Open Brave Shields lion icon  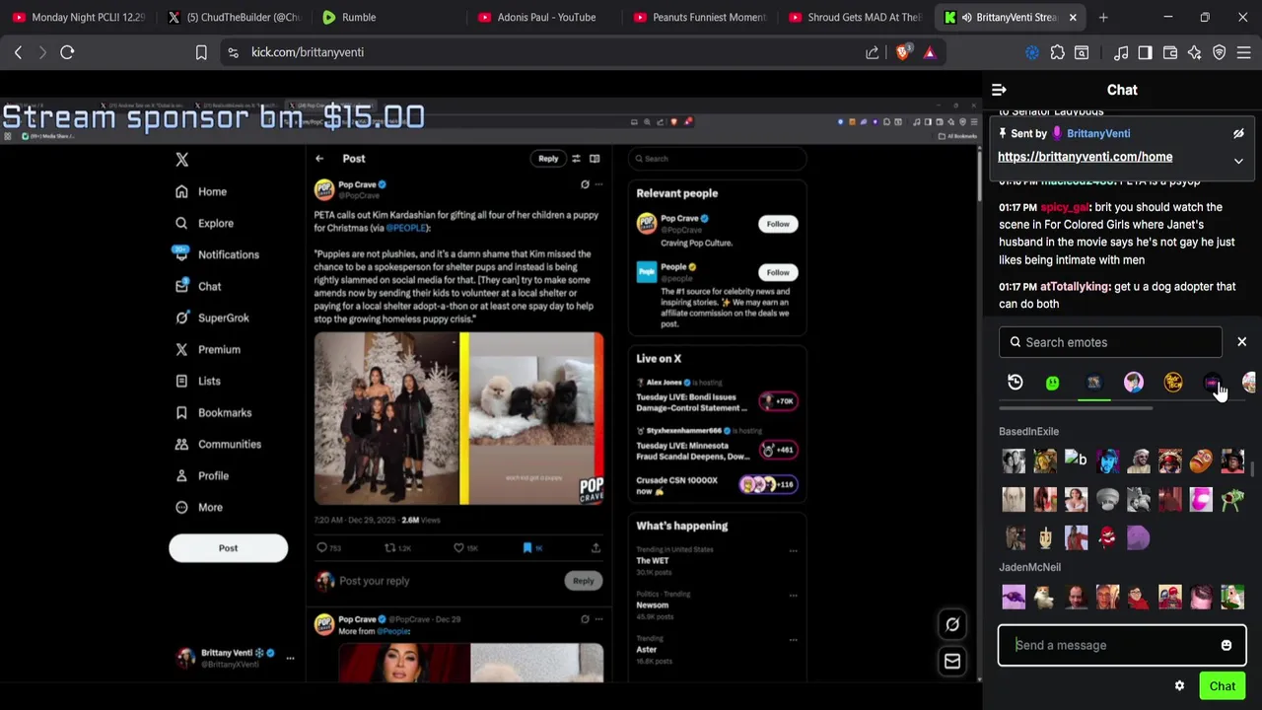(902, 52)
